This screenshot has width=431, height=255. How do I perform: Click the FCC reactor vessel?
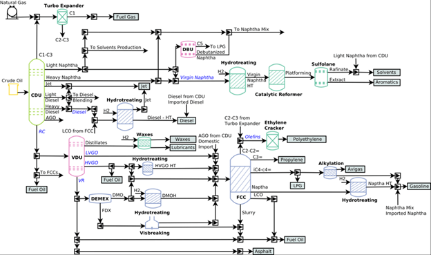click(240, 179)
